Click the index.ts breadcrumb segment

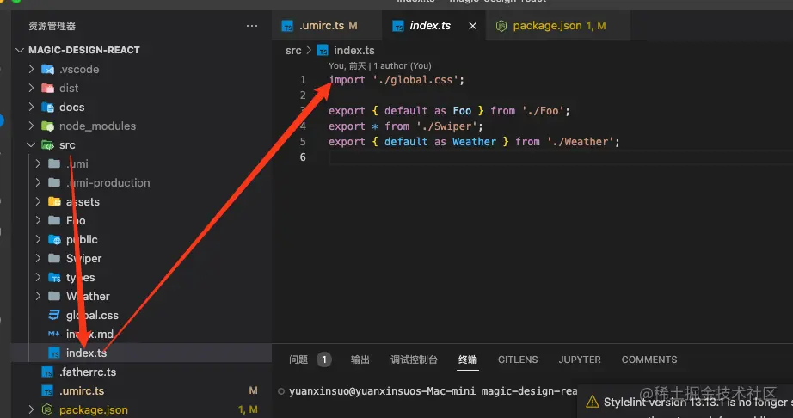tap(354, 50)
